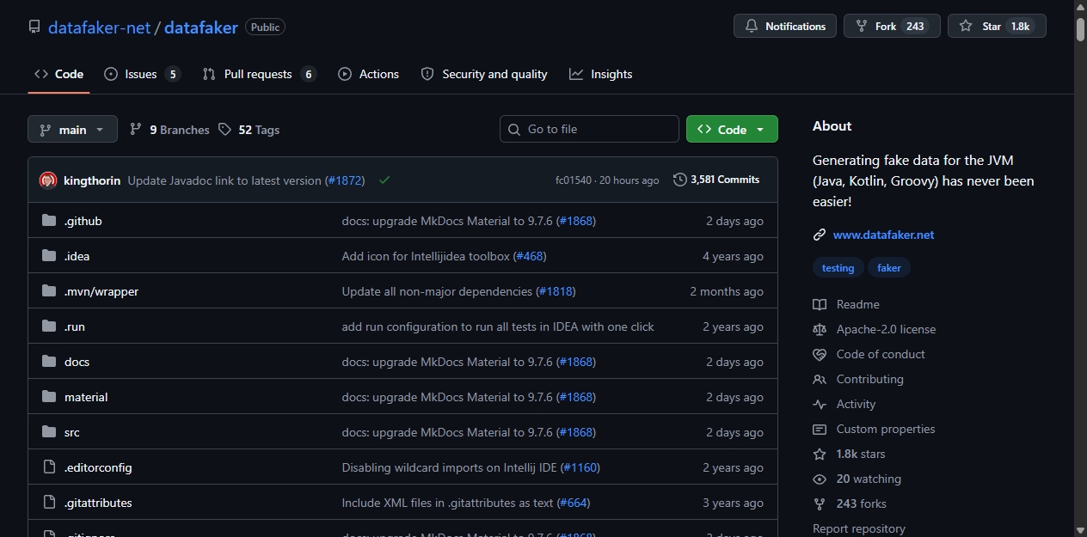Open the #468 link in .idea row

coord(530,256)
